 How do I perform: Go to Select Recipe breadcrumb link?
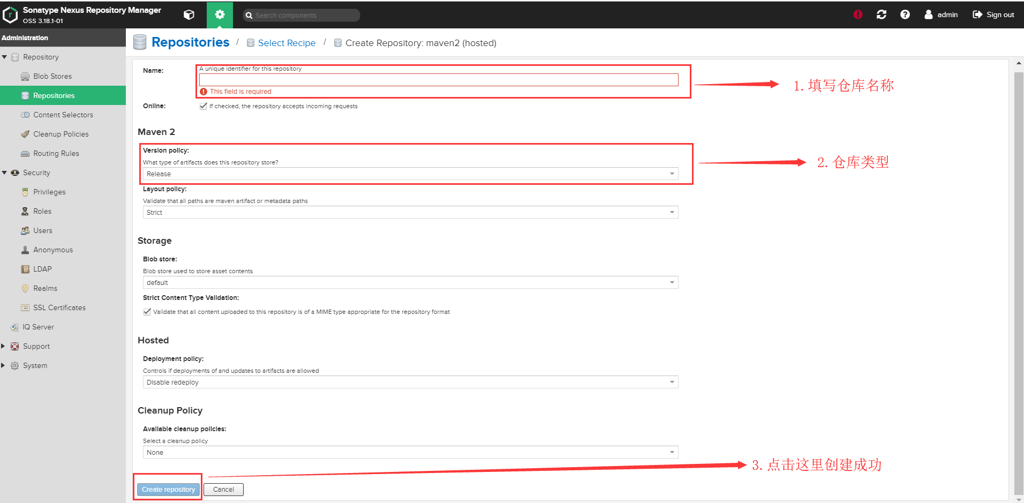click(x=287, y=43)
